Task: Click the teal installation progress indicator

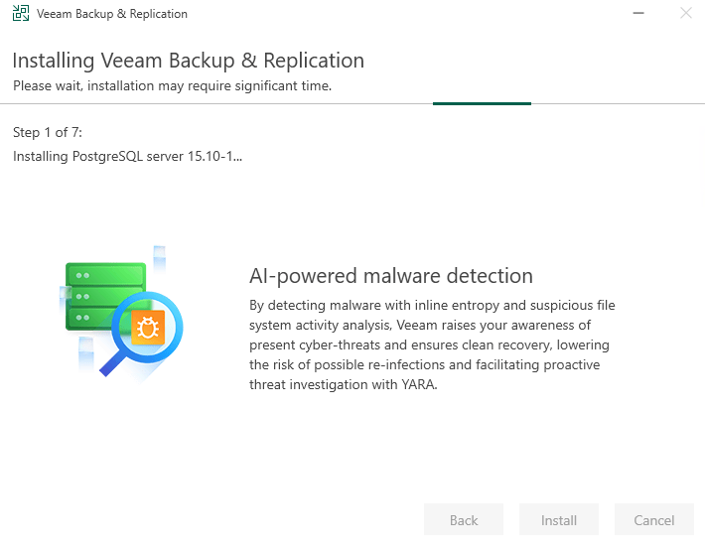Action: point(482,103)
